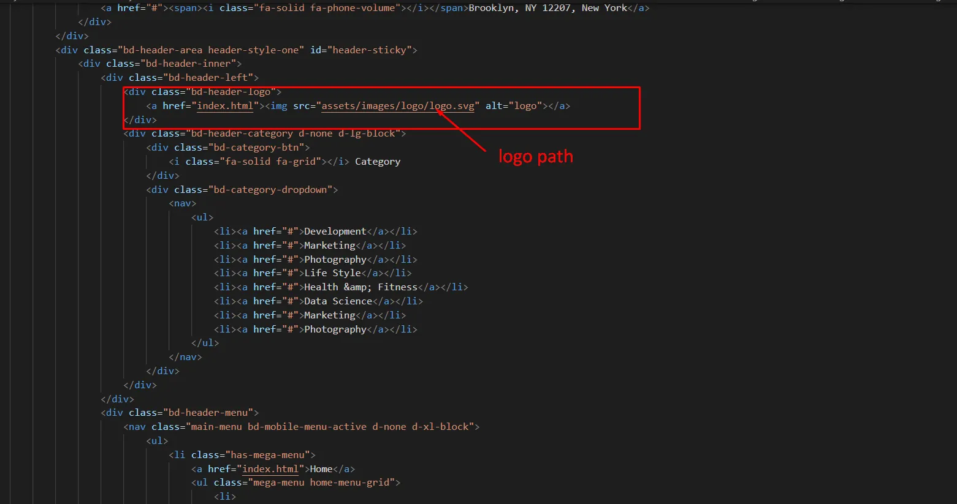Click the header-sticky id value

pyautogui.click(x=370, y=50)
